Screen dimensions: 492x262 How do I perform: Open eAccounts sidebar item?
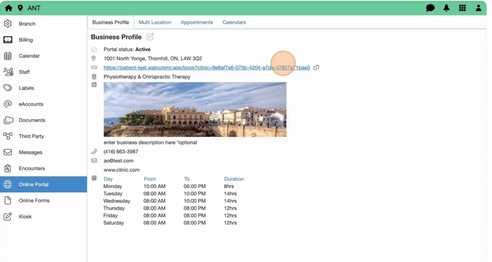tap(31, 104)
